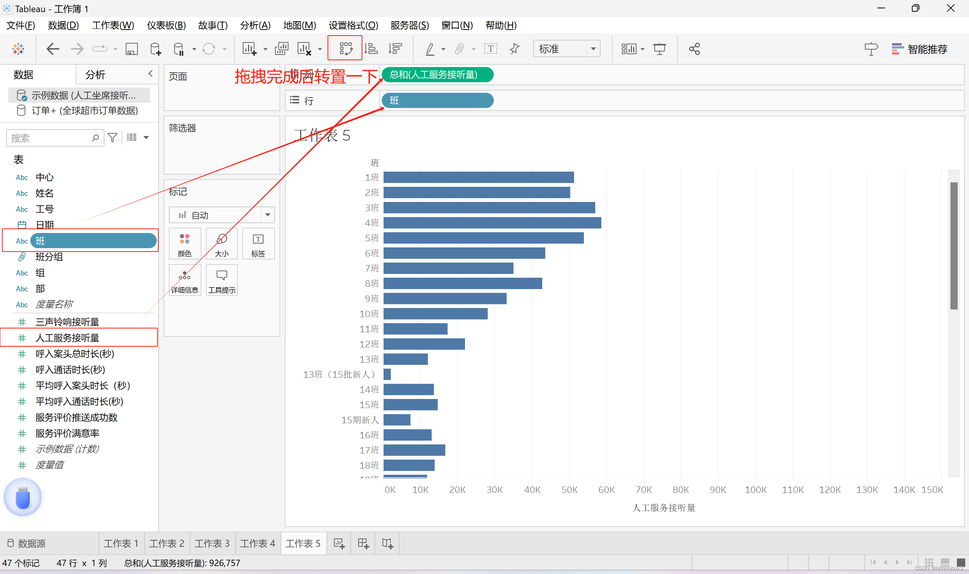969x574 pixels.
Task: Switch to the 工作表 3 tab
Action: coord(212,543)
